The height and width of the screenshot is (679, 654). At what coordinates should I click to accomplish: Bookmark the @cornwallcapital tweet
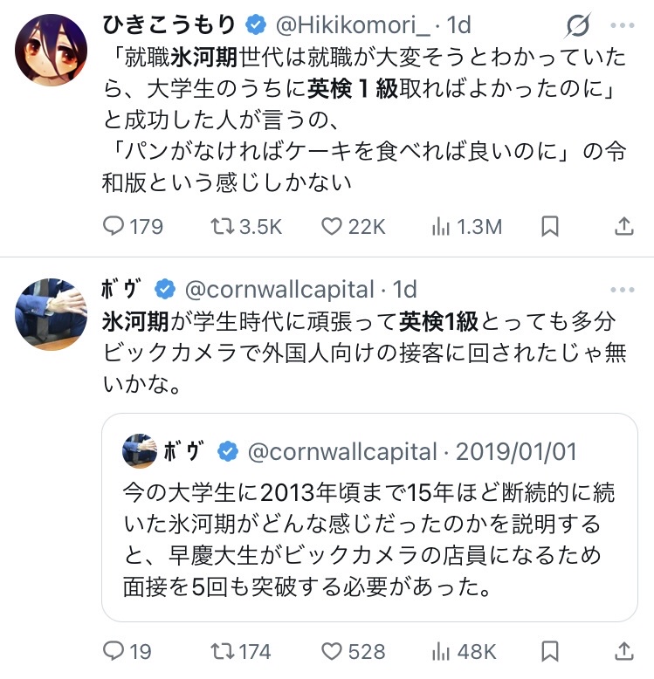(x=550, y=651)
